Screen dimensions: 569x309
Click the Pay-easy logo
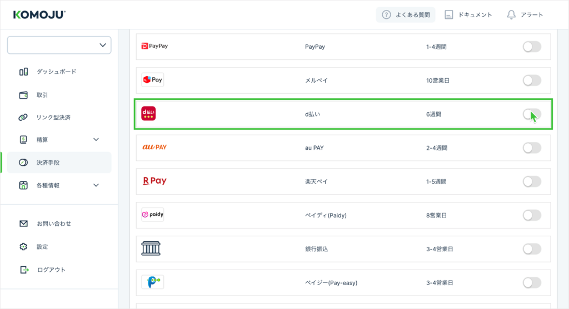[x=152, y=282]
